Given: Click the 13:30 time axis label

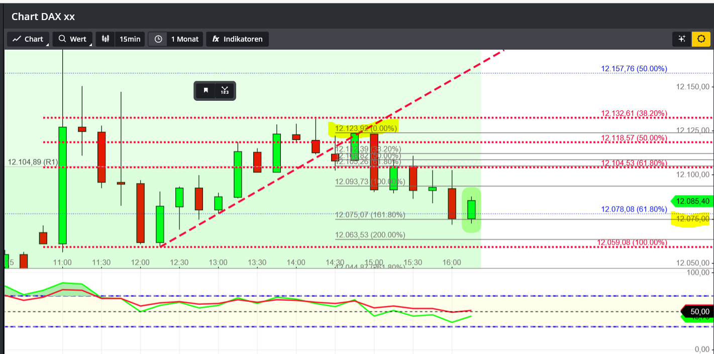Looking at the screenshot, I should point(257,263).
